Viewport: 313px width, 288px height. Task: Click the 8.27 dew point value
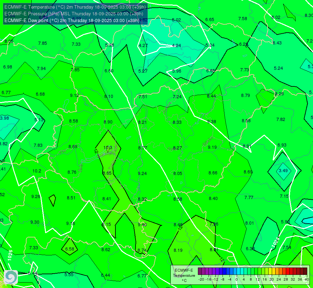[x=177, y=148]
